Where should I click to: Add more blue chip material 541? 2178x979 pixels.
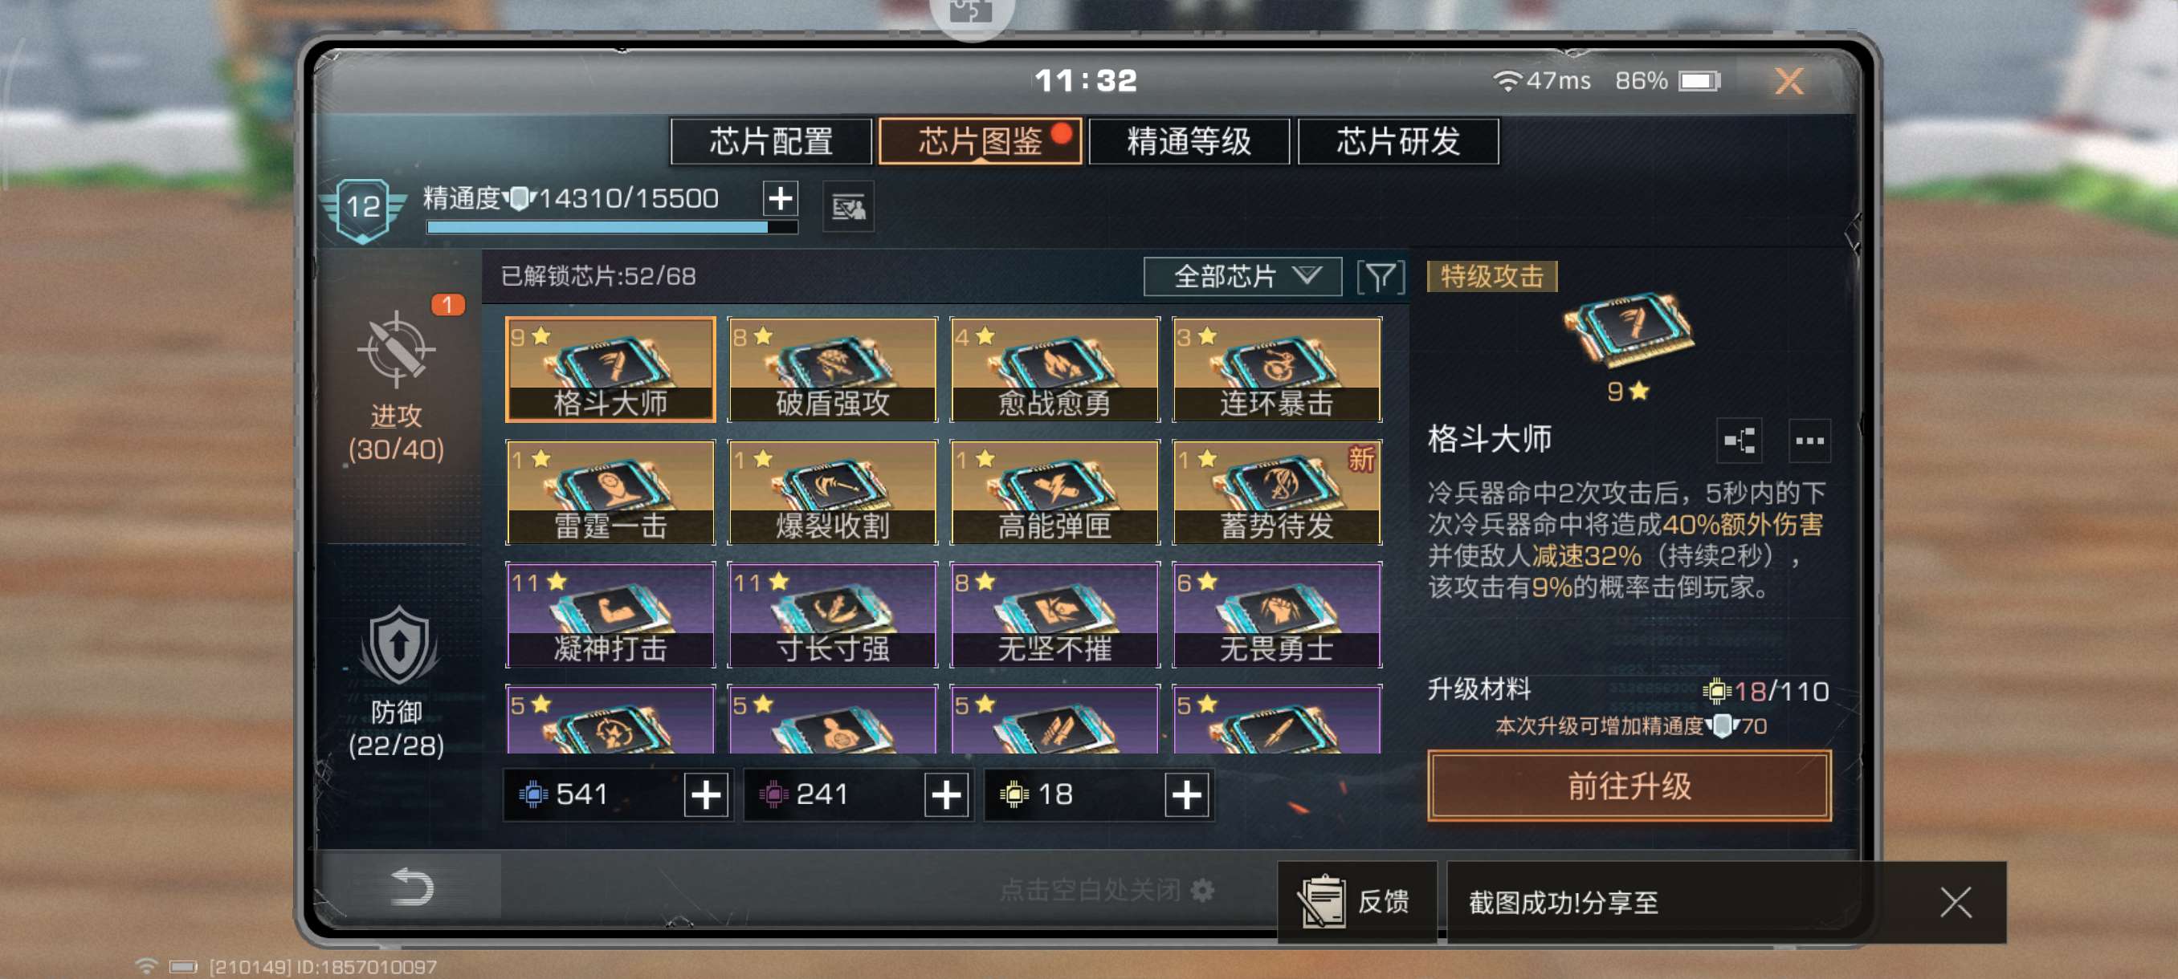[706, 795]
